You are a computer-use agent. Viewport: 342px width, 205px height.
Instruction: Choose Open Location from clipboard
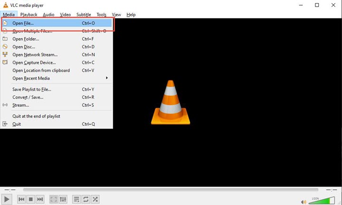[57, 70]
